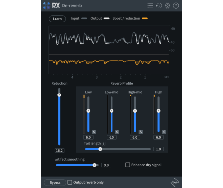Click the input/output waveform display
The height and width of the screenshot is (188, 223).
click(109, 40)
